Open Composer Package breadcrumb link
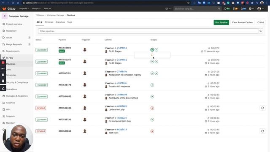The height and width of the screenshot is (152, 270). [x=55, y=15]
